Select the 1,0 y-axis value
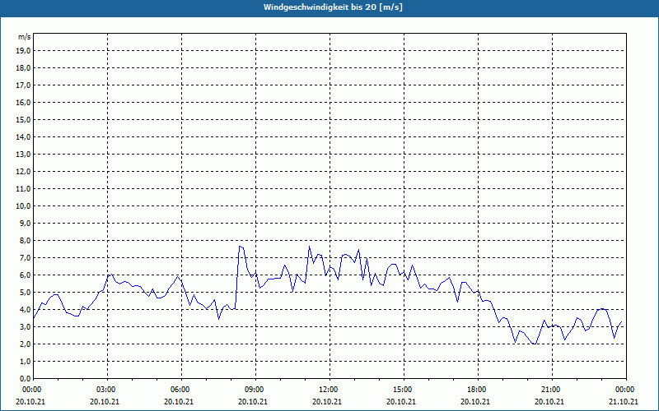The image size is (659, 411). (25, 361)
